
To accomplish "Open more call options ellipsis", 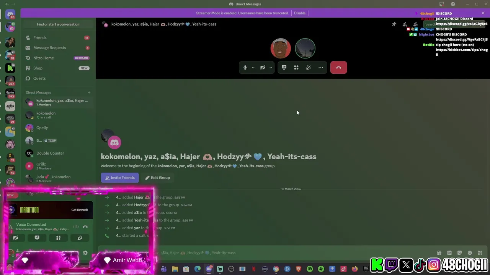I will point(321,68).
